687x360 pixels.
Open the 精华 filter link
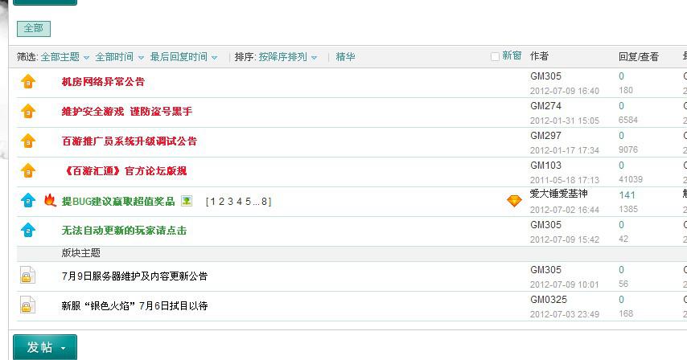coord(345,57)
